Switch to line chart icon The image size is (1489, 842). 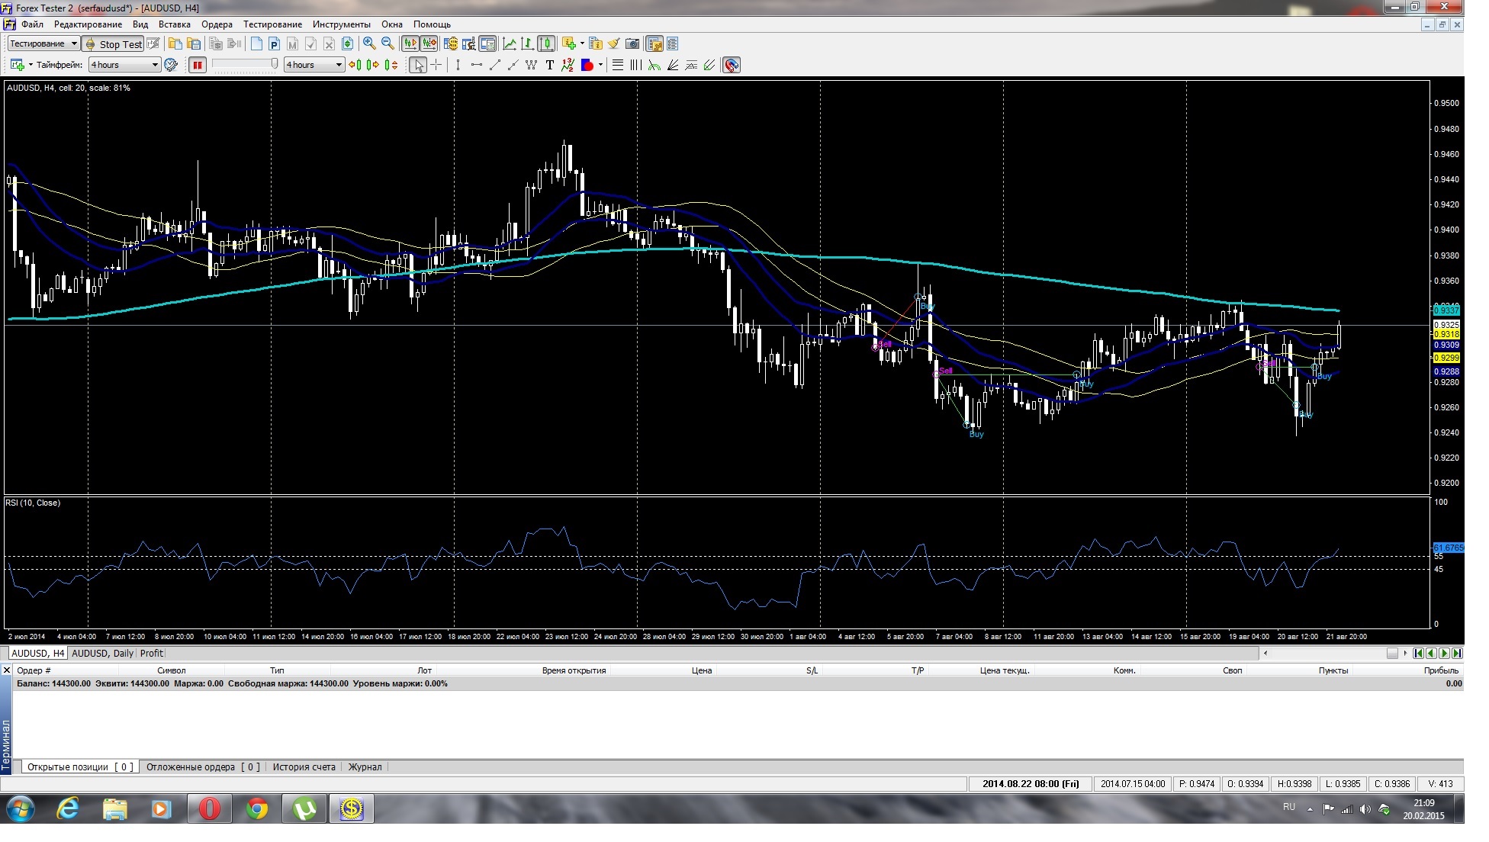click(508, 43)
